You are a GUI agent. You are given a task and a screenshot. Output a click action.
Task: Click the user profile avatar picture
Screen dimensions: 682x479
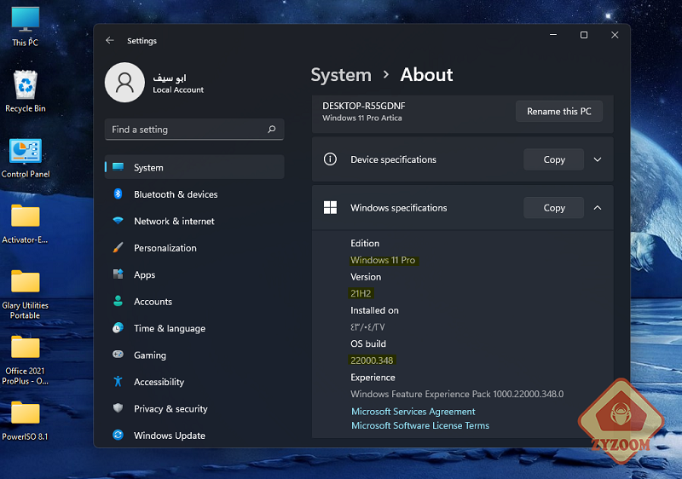pyautogui.click(x=124, y=82)
